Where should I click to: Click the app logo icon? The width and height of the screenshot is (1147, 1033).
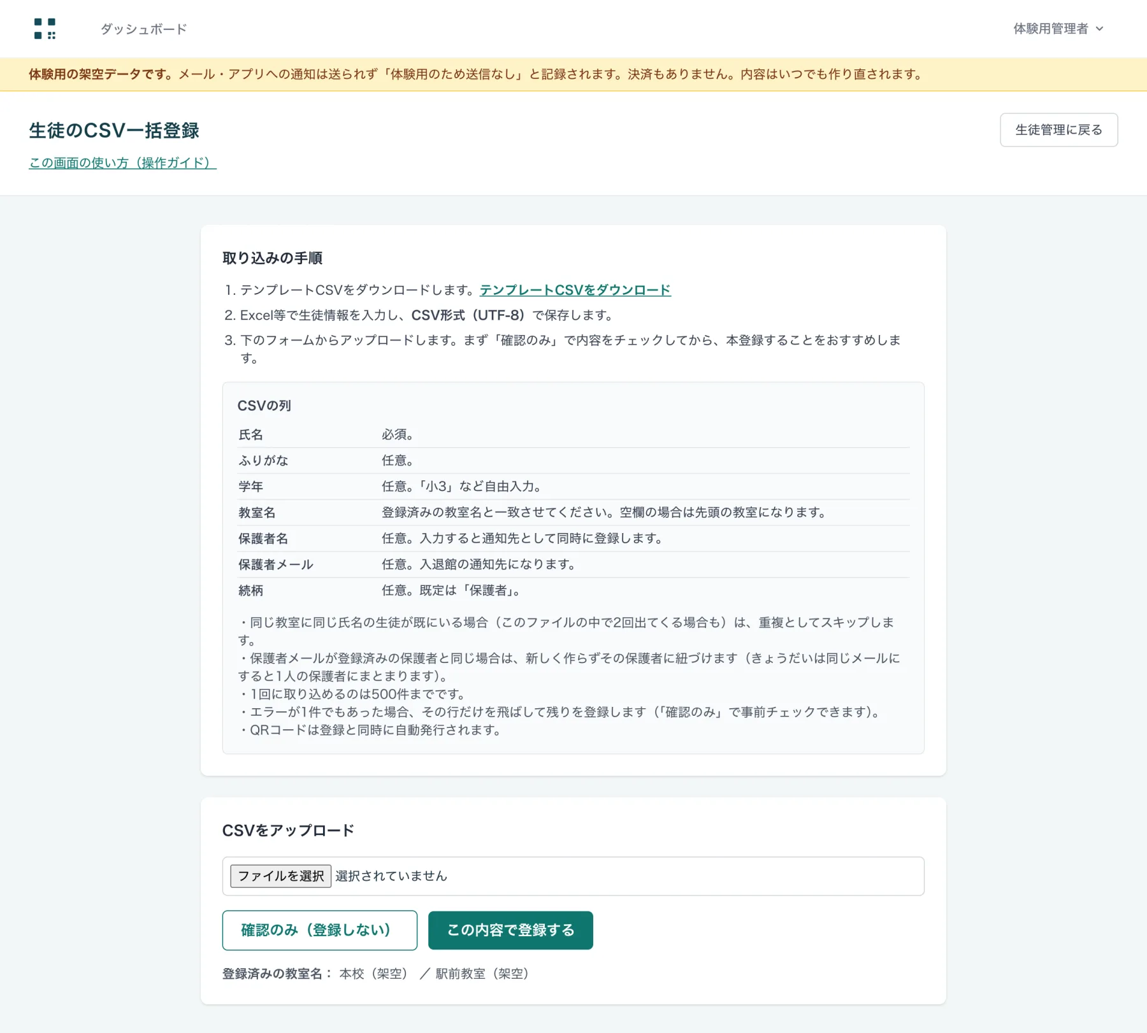(x=45, y=29)
